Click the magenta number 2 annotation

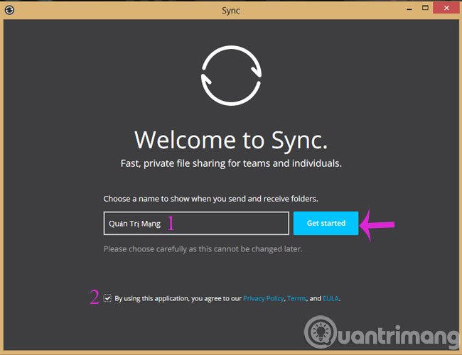[95, 297]
